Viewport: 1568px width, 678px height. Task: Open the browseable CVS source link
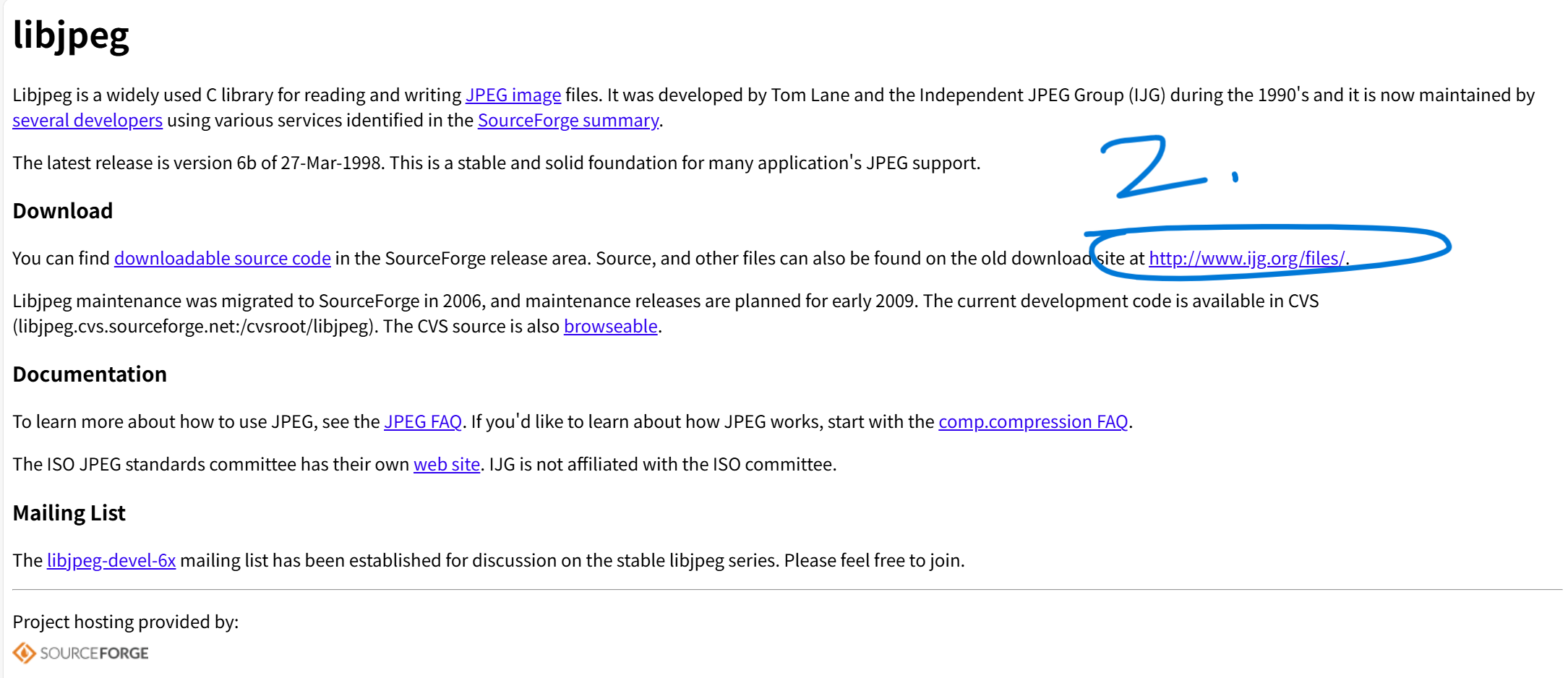611,327
